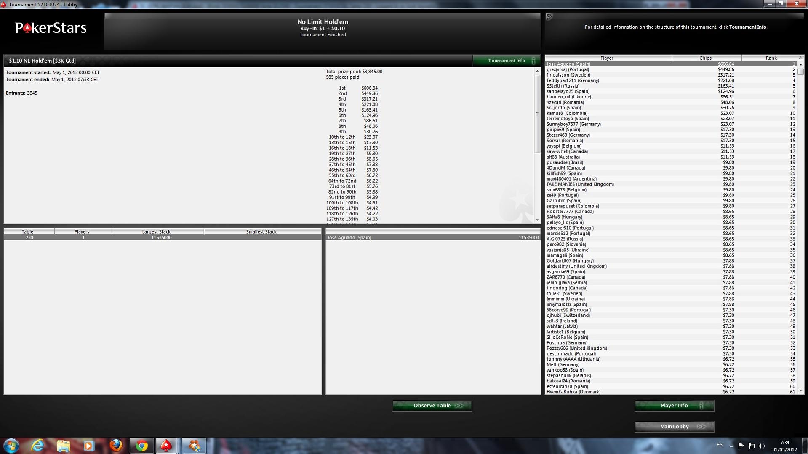Select barmen_mt (Ukraine) player row
Screen dimensions: 808x454
(671, 97)
